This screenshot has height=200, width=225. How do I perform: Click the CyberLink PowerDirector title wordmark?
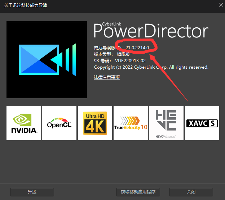click(151, 30)
